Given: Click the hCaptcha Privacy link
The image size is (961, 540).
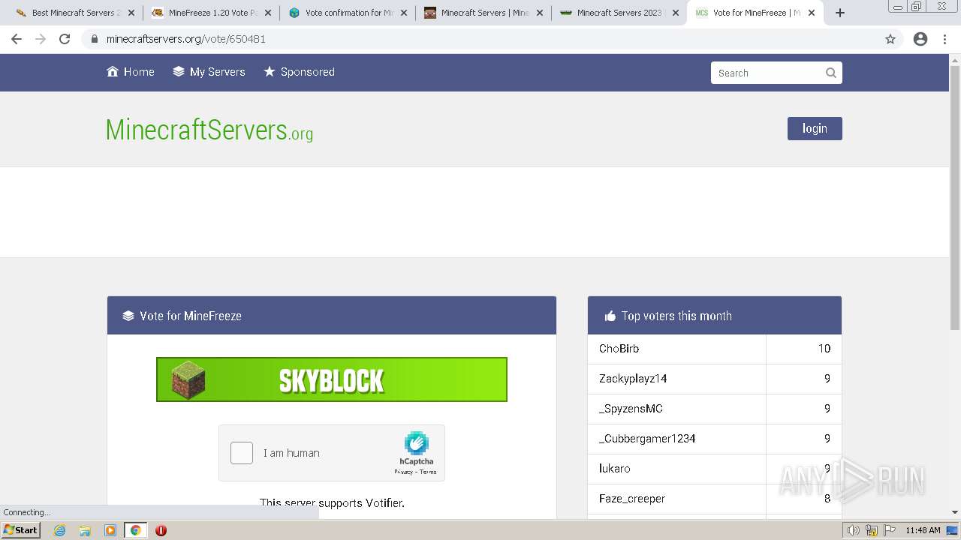Looking at the screenshot, I should 404,472.
